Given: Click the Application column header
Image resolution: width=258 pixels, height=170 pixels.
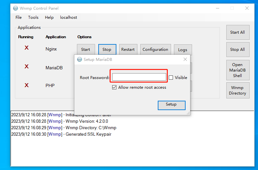Looking at the screenshot, I should point(56,37).
